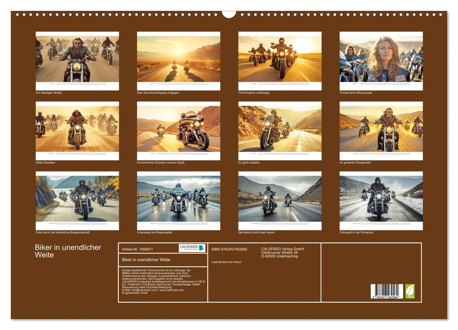Select the "Portrait einer Bikergruppe" picture
The width and height of the screenshot is (458, 330).
click(x=381, y=58)
